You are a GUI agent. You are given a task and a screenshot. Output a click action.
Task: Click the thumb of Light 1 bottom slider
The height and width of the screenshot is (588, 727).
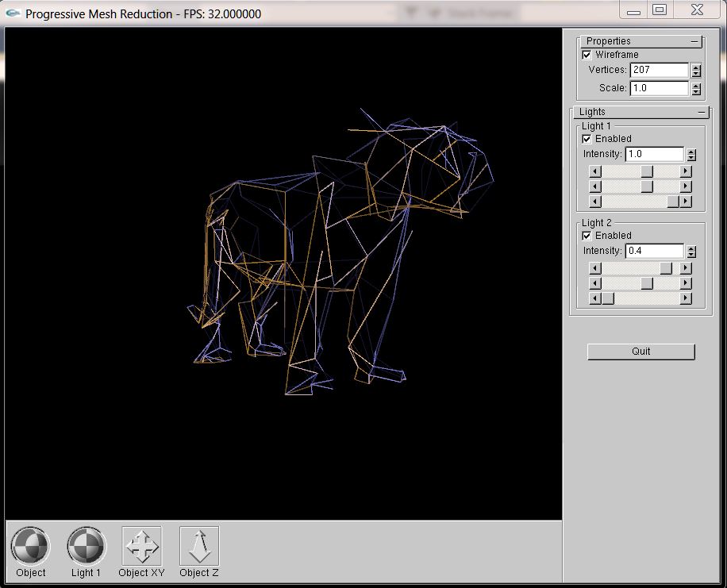point(673,202)
